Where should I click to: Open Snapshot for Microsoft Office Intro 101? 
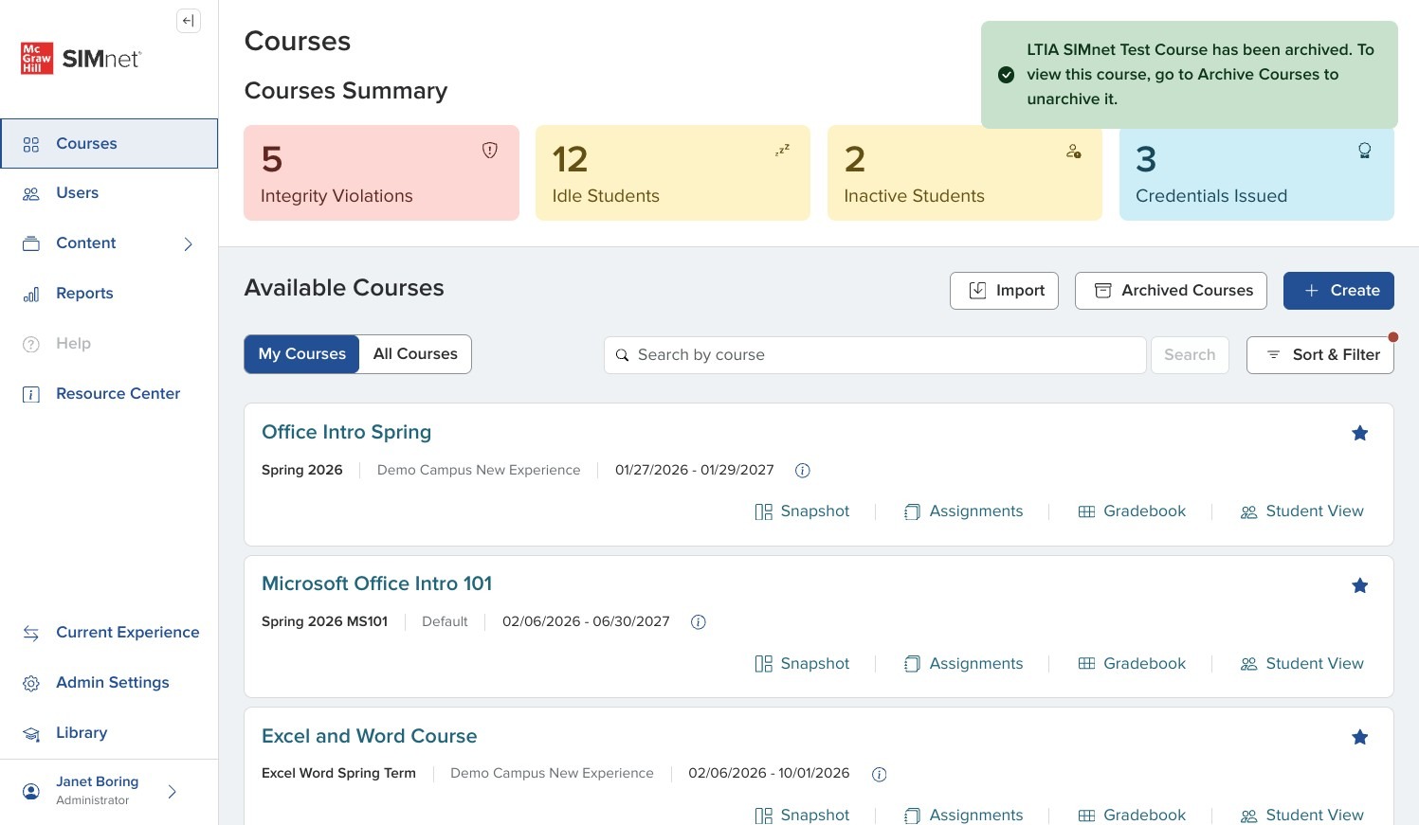coord(802,664)
